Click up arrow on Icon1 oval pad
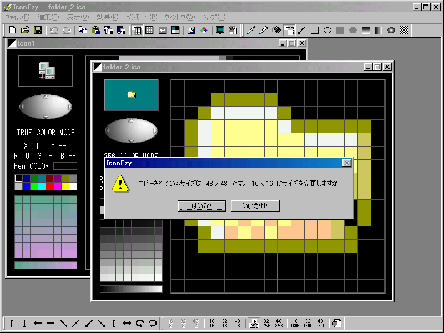 [x=46, y=97]
